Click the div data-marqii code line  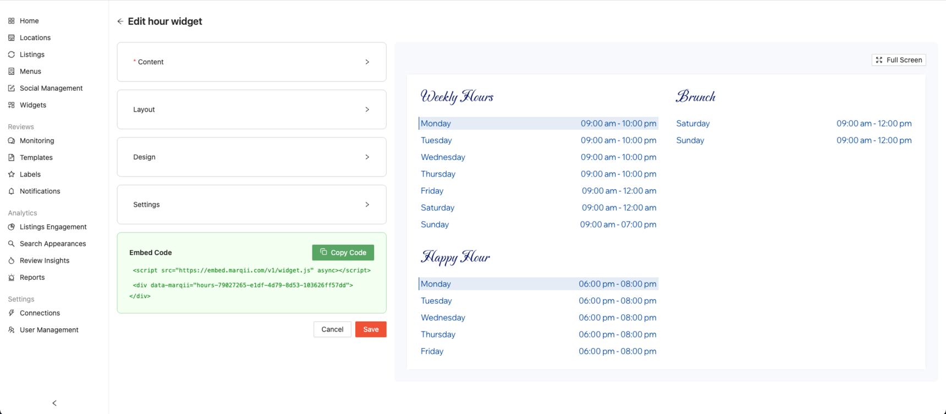pyautogui.click(x=243, y=285)
